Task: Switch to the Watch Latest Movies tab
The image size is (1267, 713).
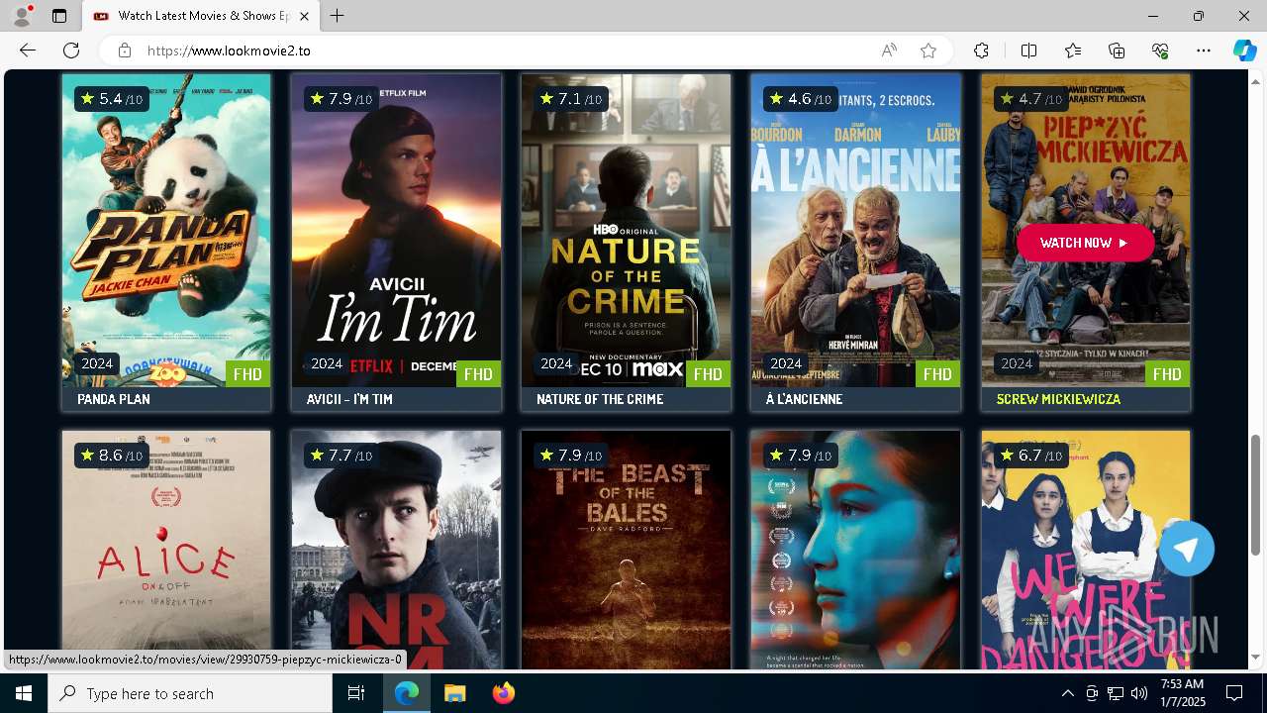Action: coord(201,16)
